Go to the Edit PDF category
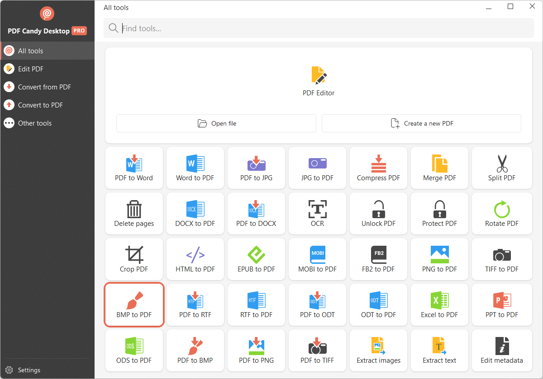This screenshot has width=543, height=379. [48, 69]
